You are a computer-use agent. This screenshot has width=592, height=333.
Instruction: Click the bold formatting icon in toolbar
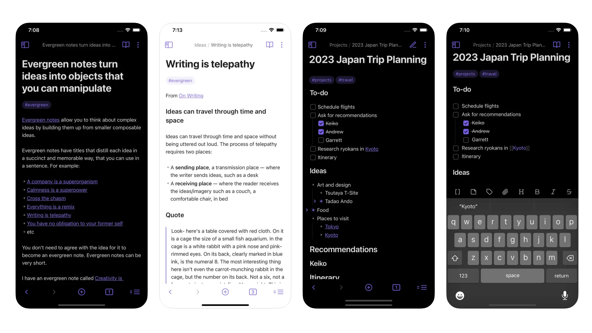point(537,192)
